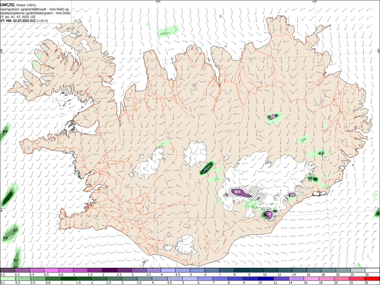Viewport: 380px width, 285px height.
Task: Click the 0.4 label on the snow scale
Action: point(32,275)
